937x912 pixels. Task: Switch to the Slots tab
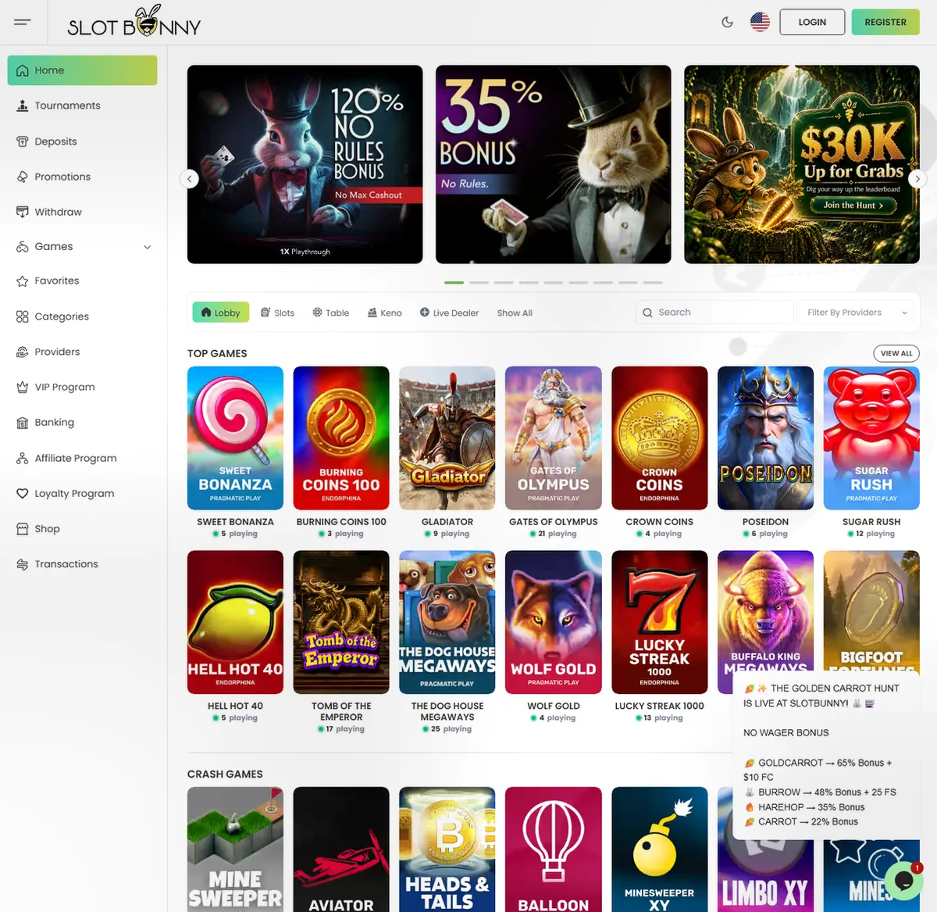tap(277, 313)
